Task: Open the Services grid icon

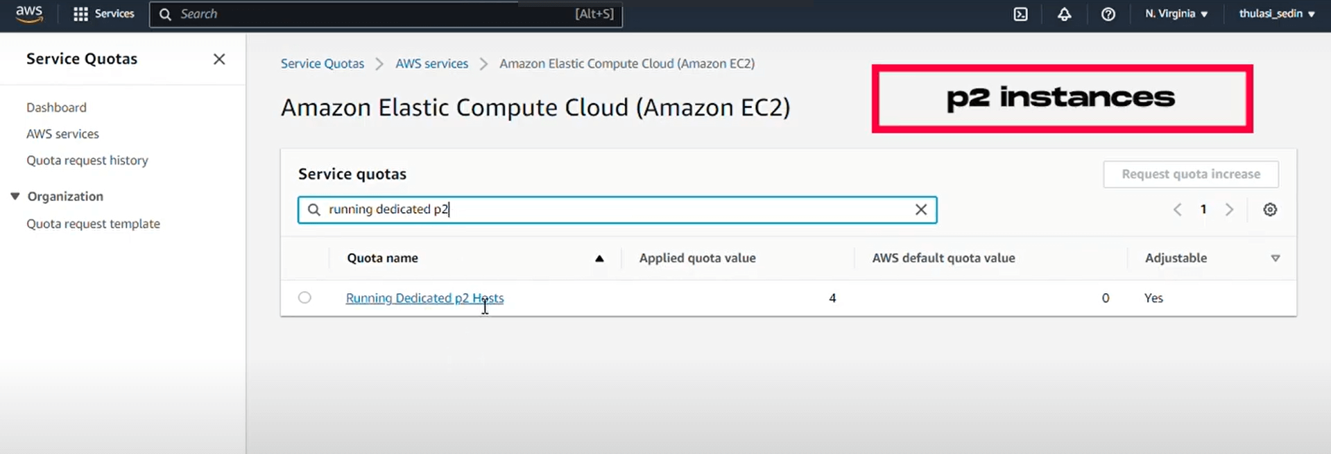Action: (81, 14)
